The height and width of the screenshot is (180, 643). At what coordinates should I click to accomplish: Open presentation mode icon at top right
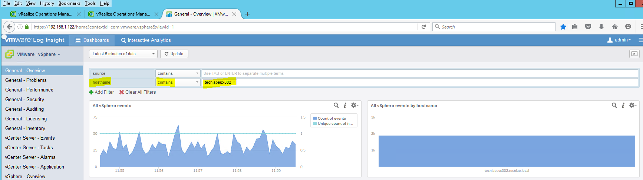[x=634, y=54]
